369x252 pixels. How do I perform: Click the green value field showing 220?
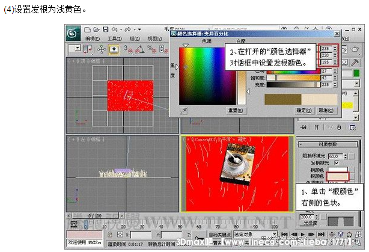point(327,55)
